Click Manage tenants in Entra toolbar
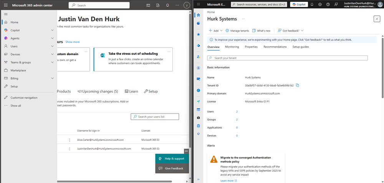The width and height of the screenshot is (384, 183). 237,31
